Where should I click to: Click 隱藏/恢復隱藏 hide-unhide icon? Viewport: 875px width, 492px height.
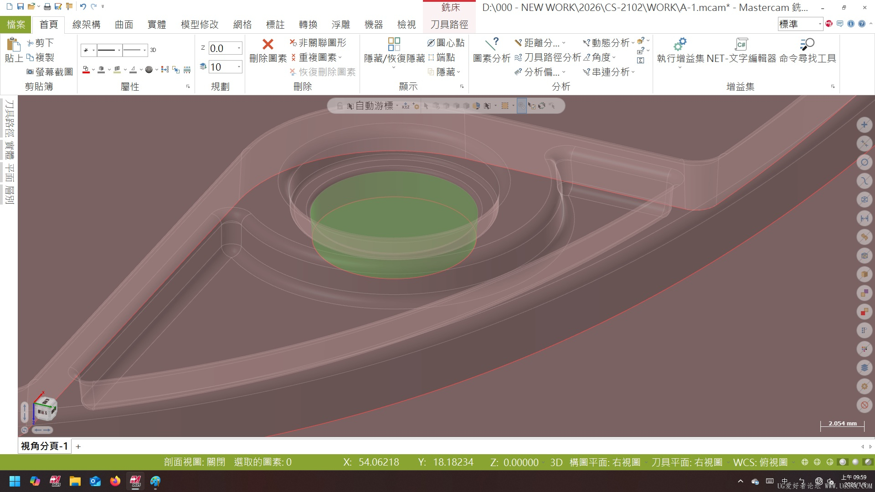coord(394,44)
